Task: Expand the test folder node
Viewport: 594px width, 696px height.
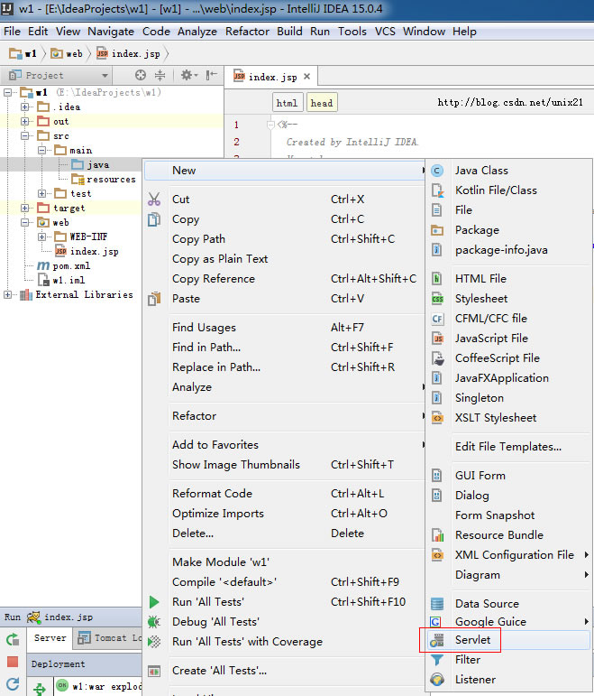Action: coord(42,193)
